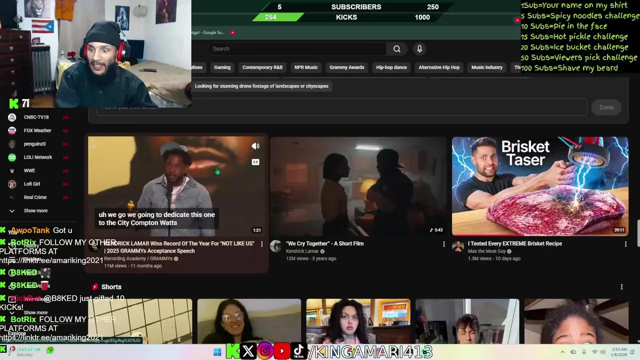Click the YouTube search magnifier button
640x360 pixels.
pyautogui.click(x=397, y=49)
